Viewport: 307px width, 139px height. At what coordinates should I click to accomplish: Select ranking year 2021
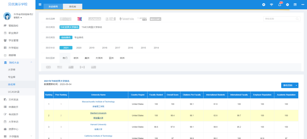[66, 48]
